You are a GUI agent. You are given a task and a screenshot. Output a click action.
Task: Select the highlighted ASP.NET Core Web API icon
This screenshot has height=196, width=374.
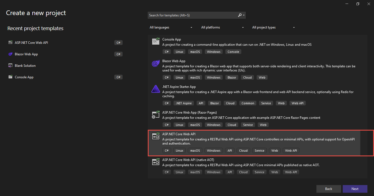[x=155, y=136]
